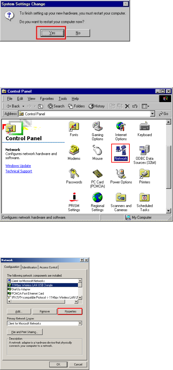Switch to the Configuration tab
Image resolution: width=173 pixels, height=370 pixels.
click(x=12, y=267)
